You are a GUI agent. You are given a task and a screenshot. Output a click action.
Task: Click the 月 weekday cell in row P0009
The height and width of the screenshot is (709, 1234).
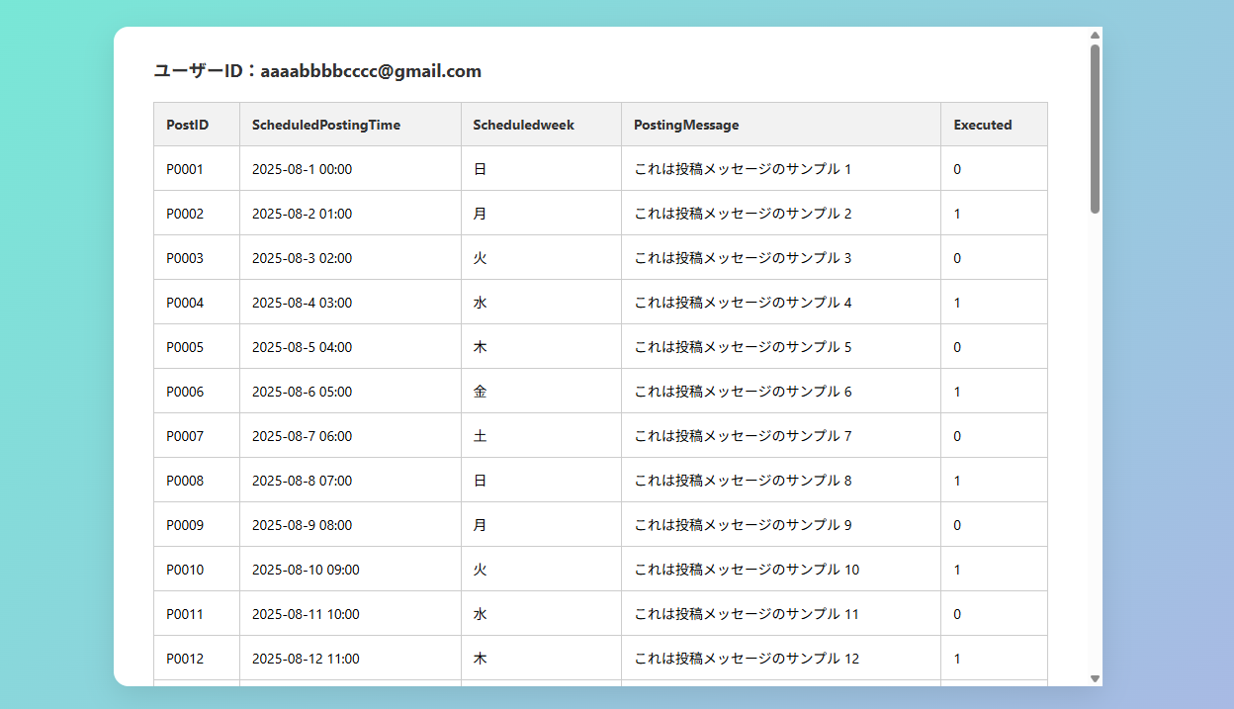(541, 525)
